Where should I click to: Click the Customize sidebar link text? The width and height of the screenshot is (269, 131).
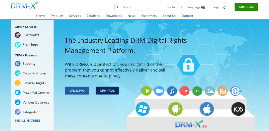(x=31, y=35)
